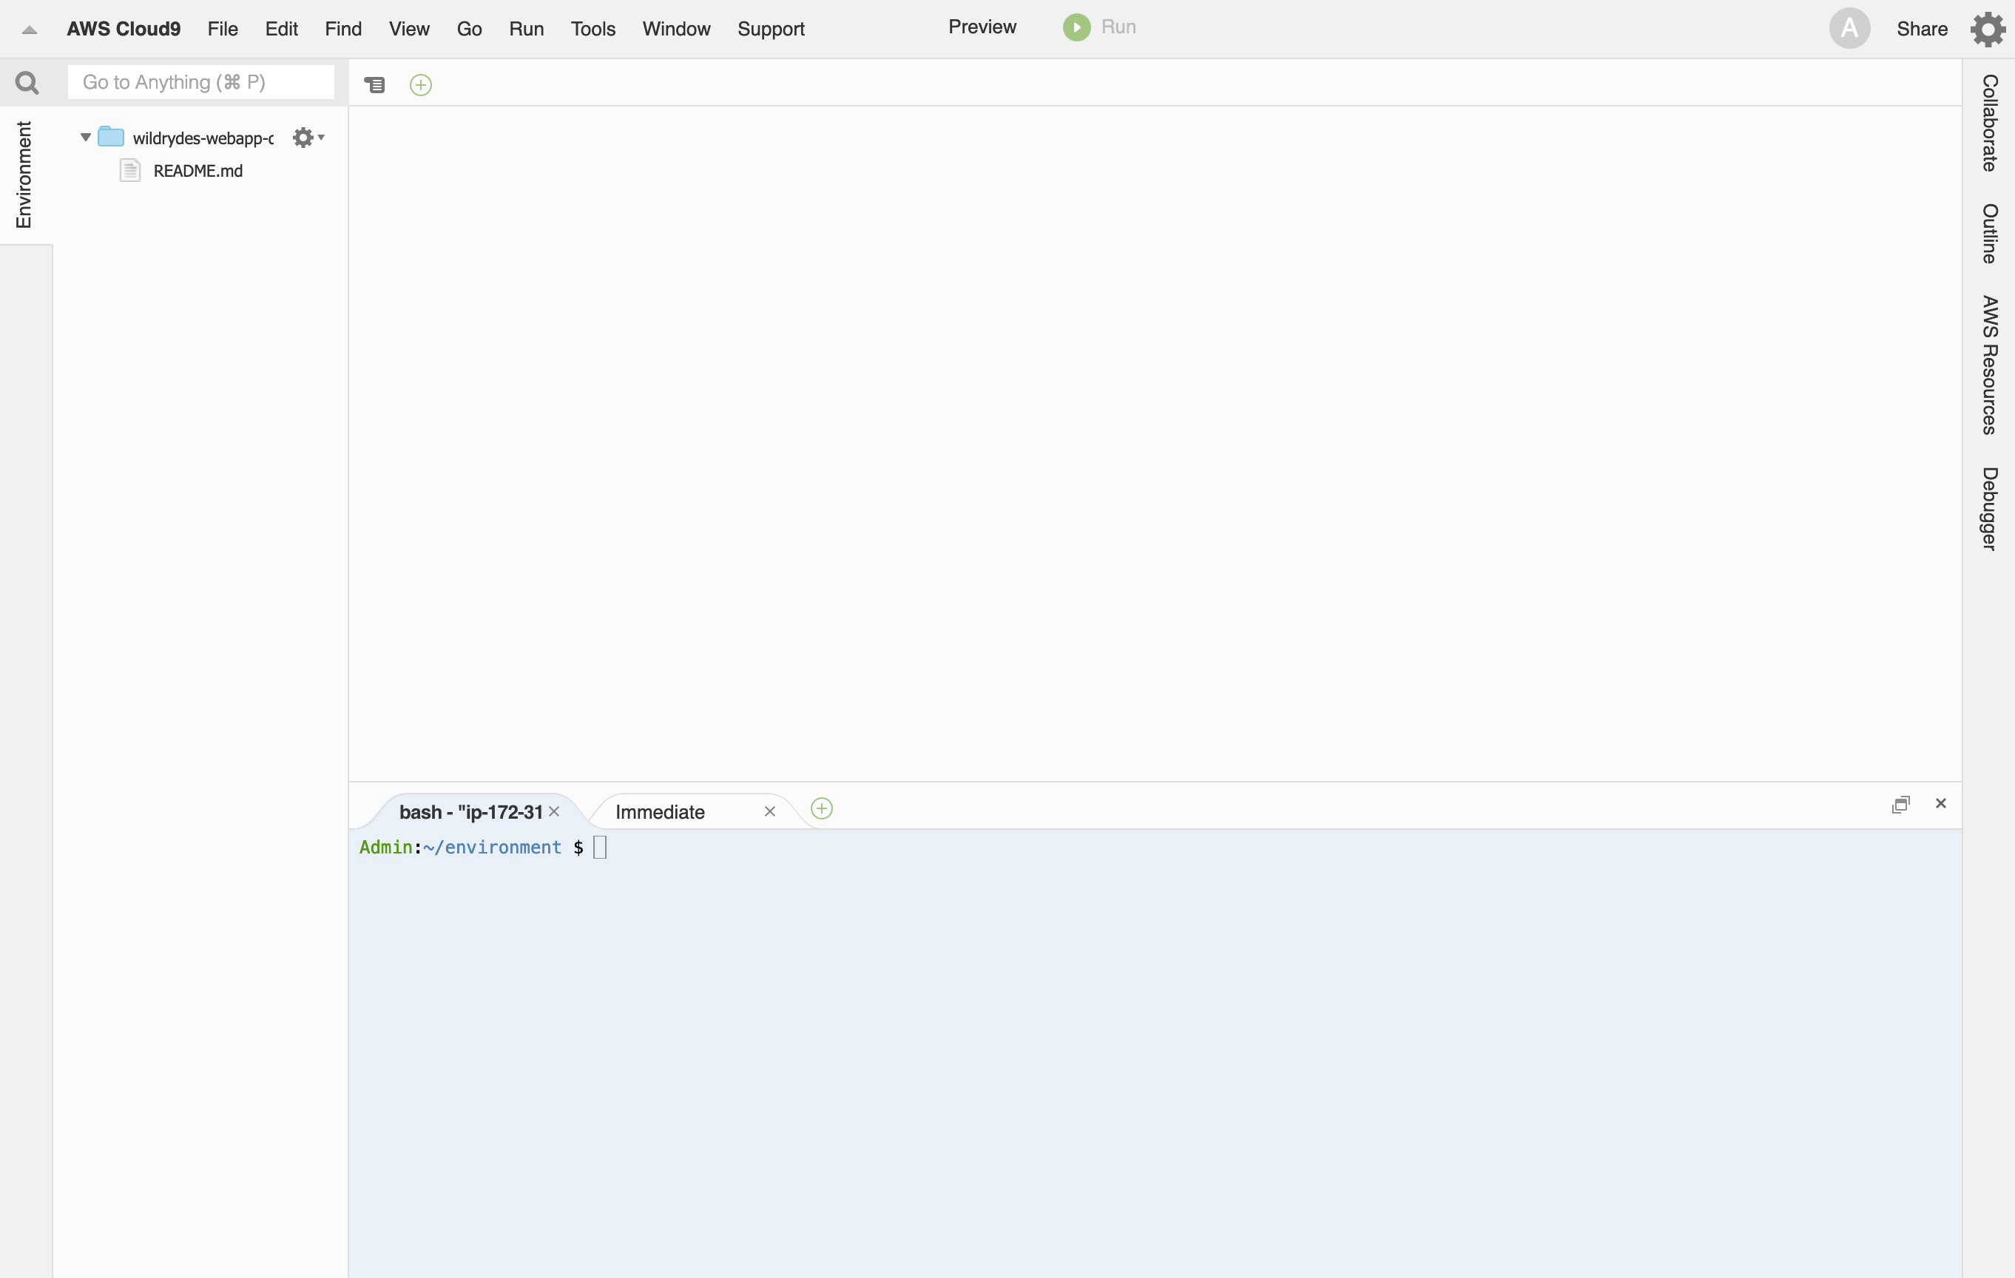Screen dimensions: 2015x1278
Task: Open the Go menu
Action: click(x=470, y=30)
